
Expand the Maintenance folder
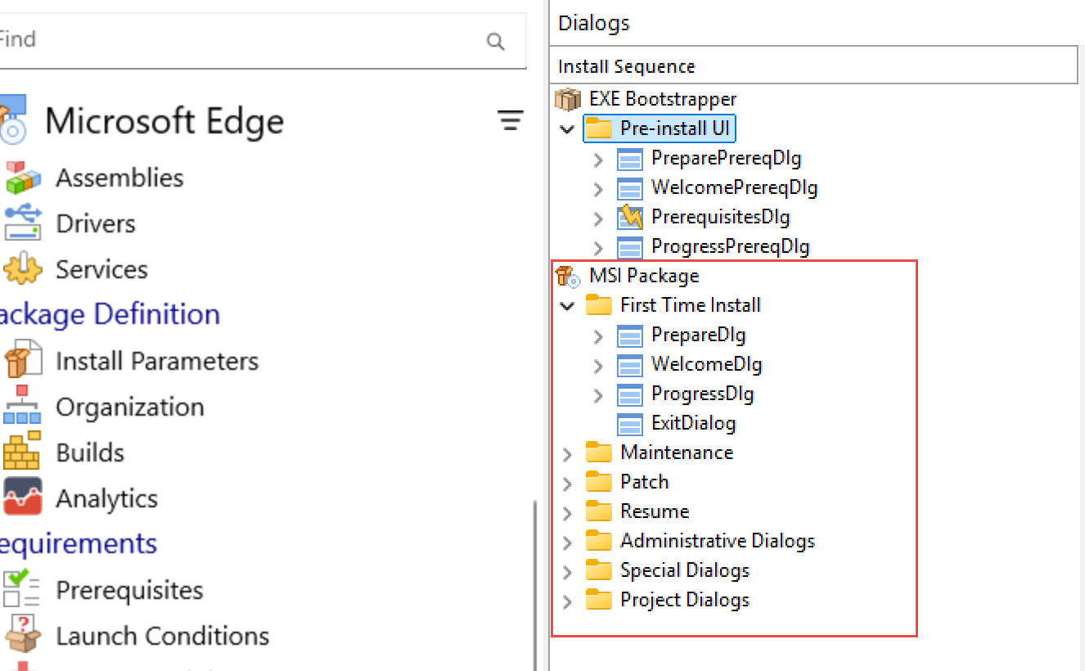(567, 453)
